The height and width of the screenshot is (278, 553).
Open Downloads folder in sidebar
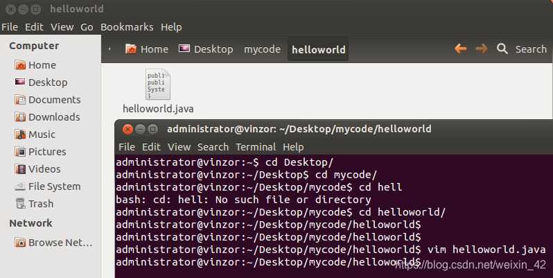[47, 117]
